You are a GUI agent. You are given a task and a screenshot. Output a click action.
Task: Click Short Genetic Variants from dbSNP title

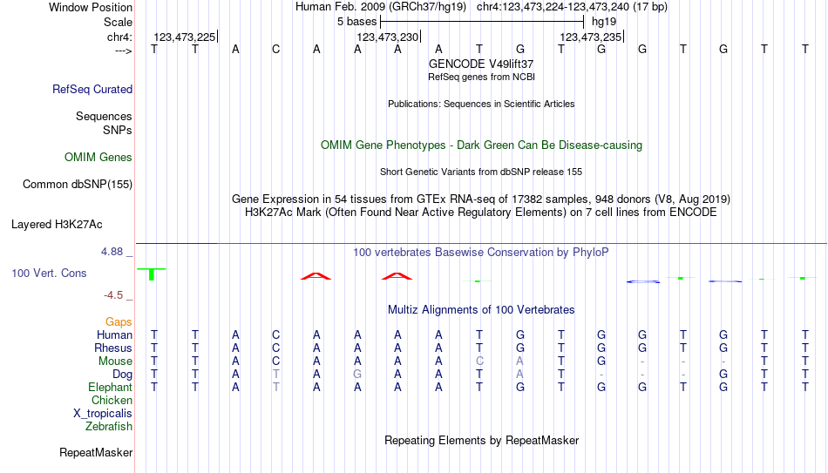coord(481,172)
